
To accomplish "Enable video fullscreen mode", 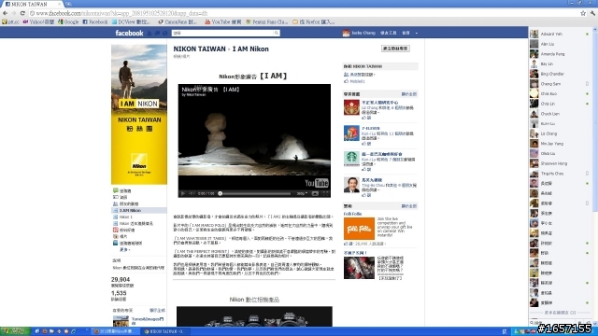I will tap(325, 193).
